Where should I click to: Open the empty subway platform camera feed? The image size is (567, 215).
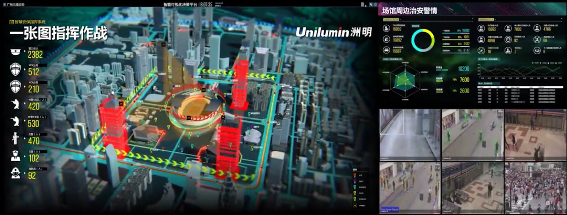[x=409, y=134]
